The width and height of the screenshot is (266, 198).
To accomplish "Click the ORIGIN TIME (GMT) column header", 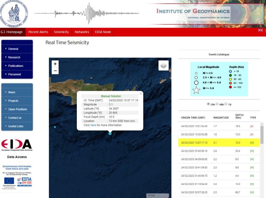I will pos(193,118).
